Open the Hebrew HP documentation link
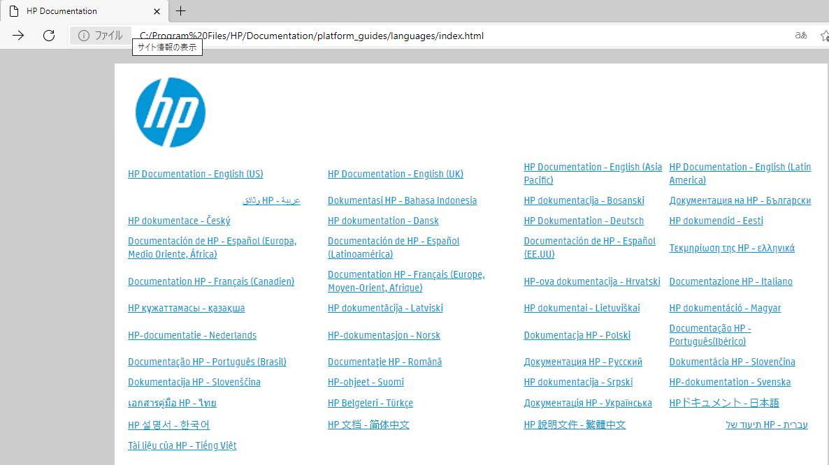The height and width of the screenshot is (465, 829). (767, 425)
